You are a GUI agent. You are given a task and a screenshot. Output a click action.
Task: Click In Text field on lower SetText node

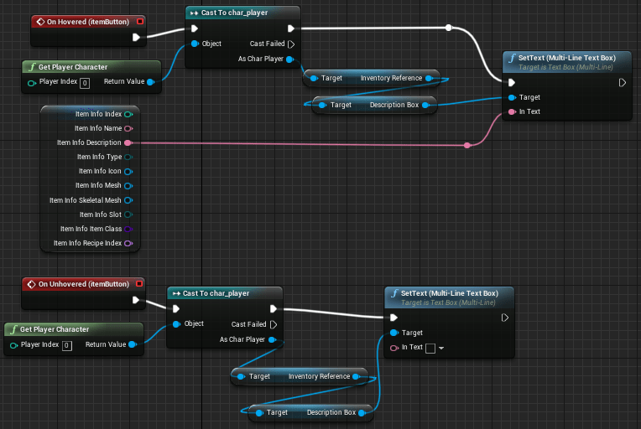tap(430, 348)
